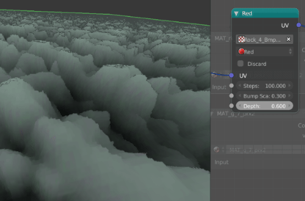Decrease Bump Sca with left arrow
The width and height of the screenshot is (305, 201).
pyautogui.click(x=240, y=96)
